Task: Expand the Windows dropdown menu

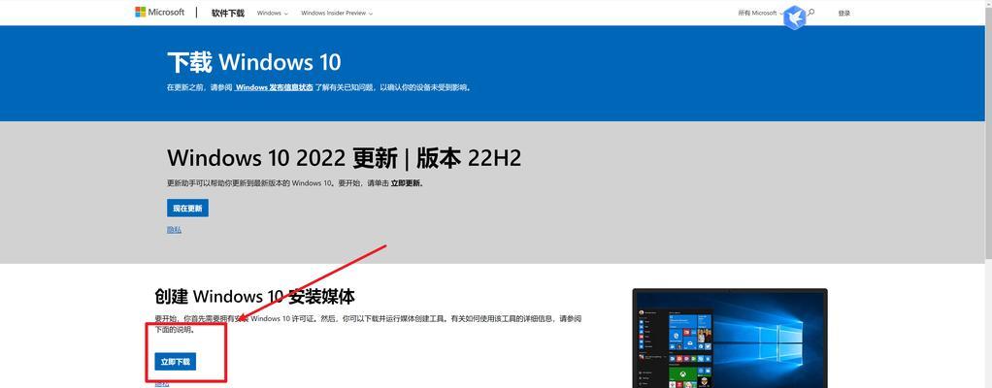Action: point(273,13)
